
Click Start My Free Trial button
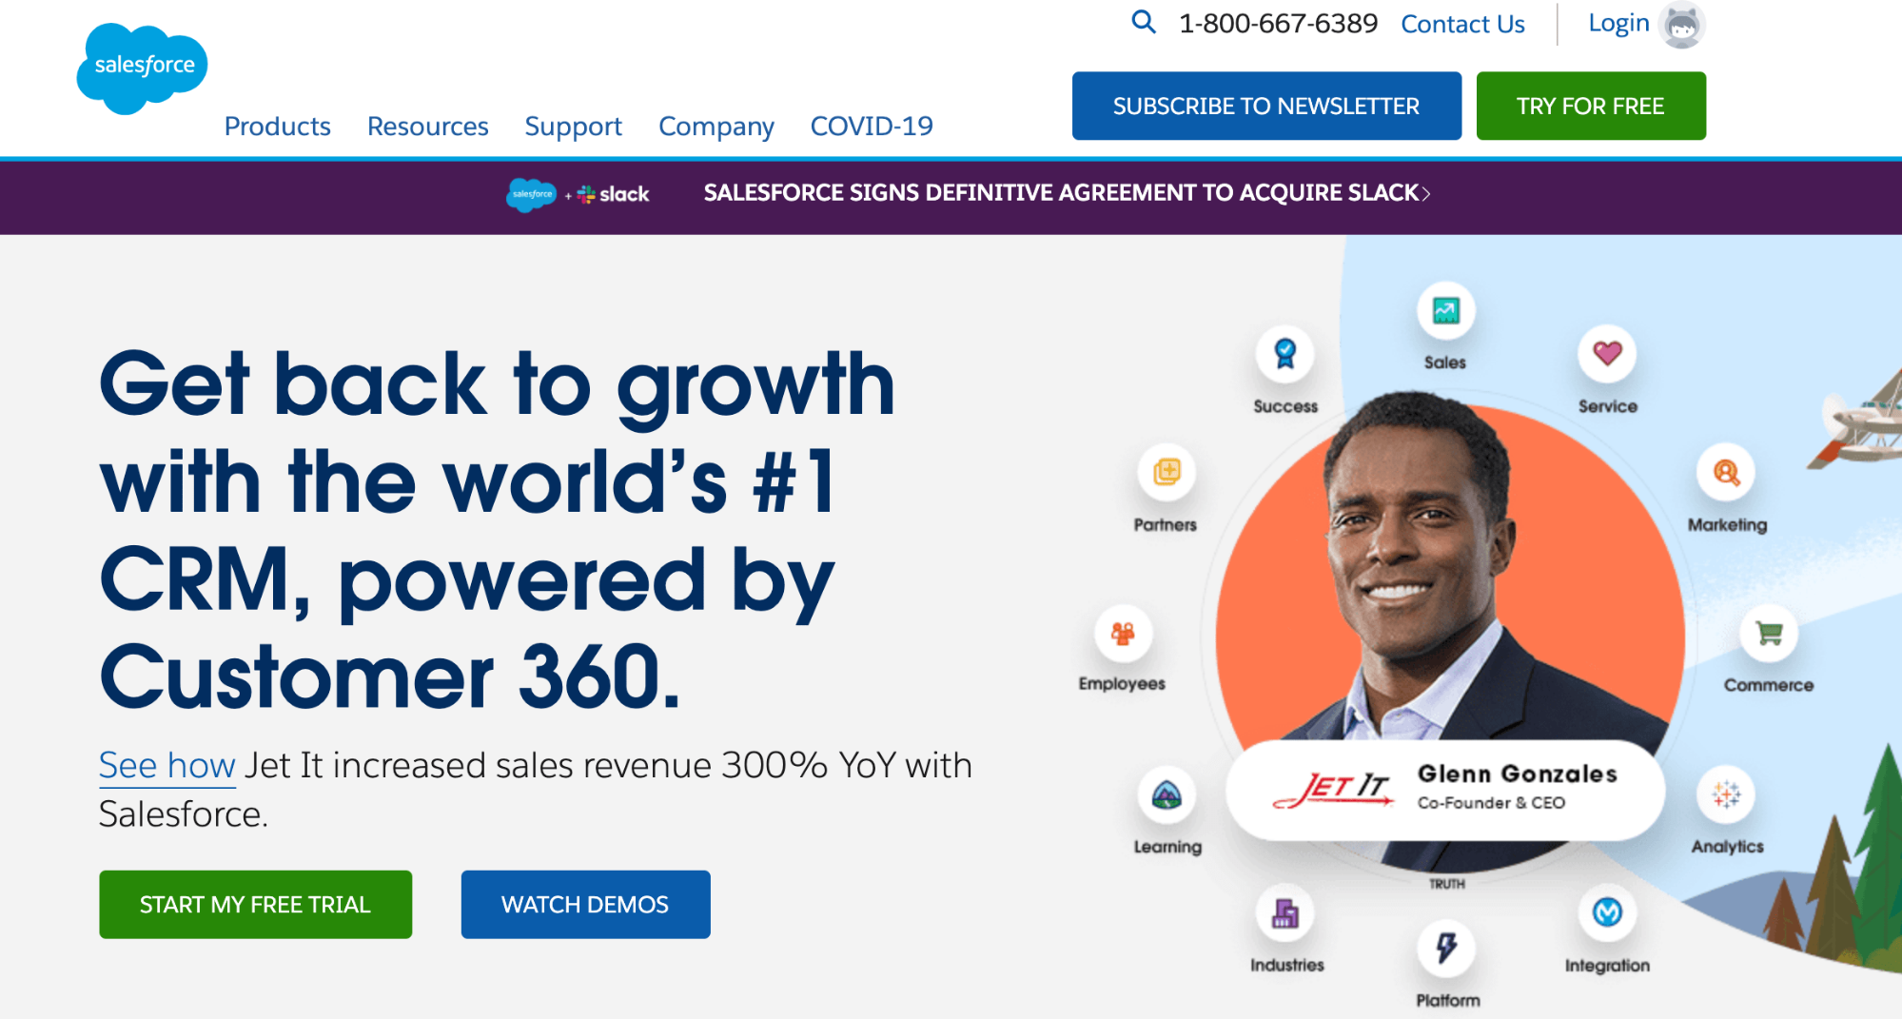(255, 904)
